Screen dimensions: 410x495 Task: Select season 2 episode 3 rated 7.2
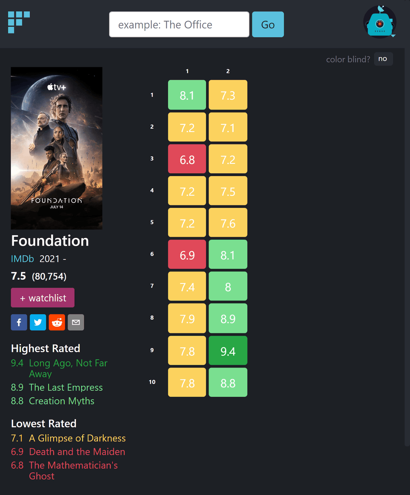coord(228,159)
